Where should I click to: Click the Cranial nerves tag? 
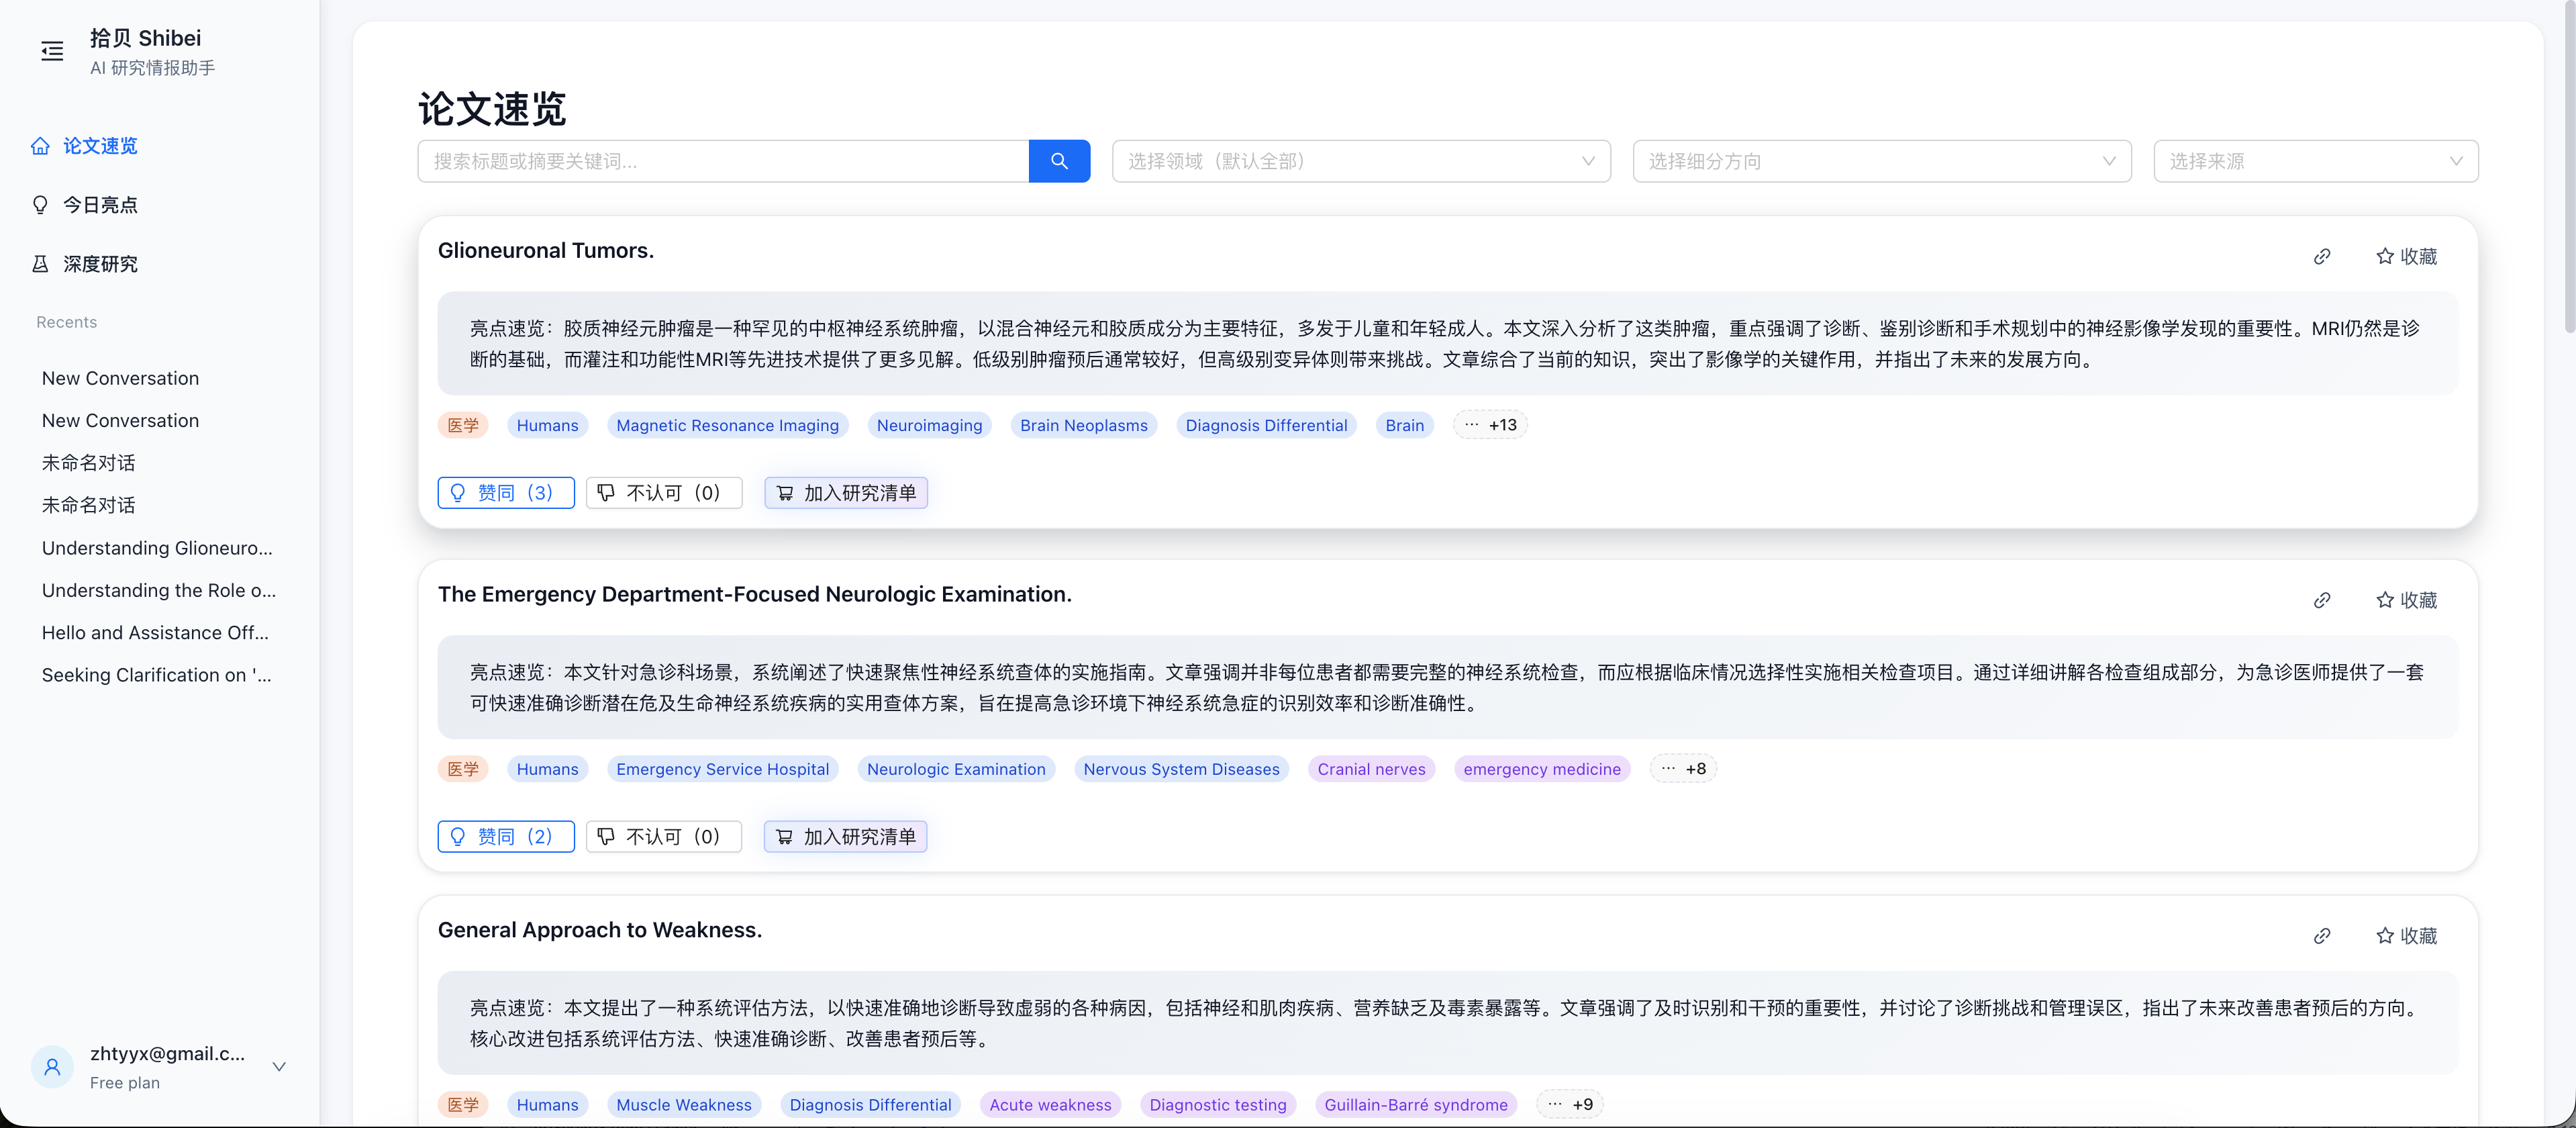tap(1371, 769)
